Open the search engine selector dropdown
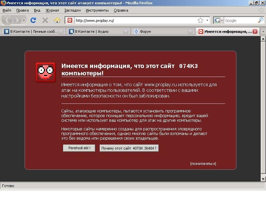Image resolution: width=266 pixels, height=199 pixels. point(218,21)
